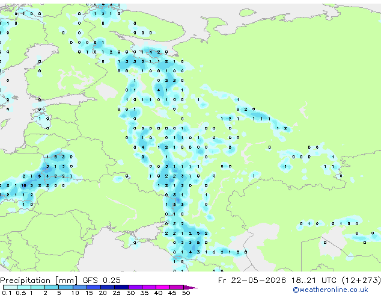The image size is (381, 295).
Task: Click the 40–45 mm magenta legend swatch
Action: coord(163,287)
